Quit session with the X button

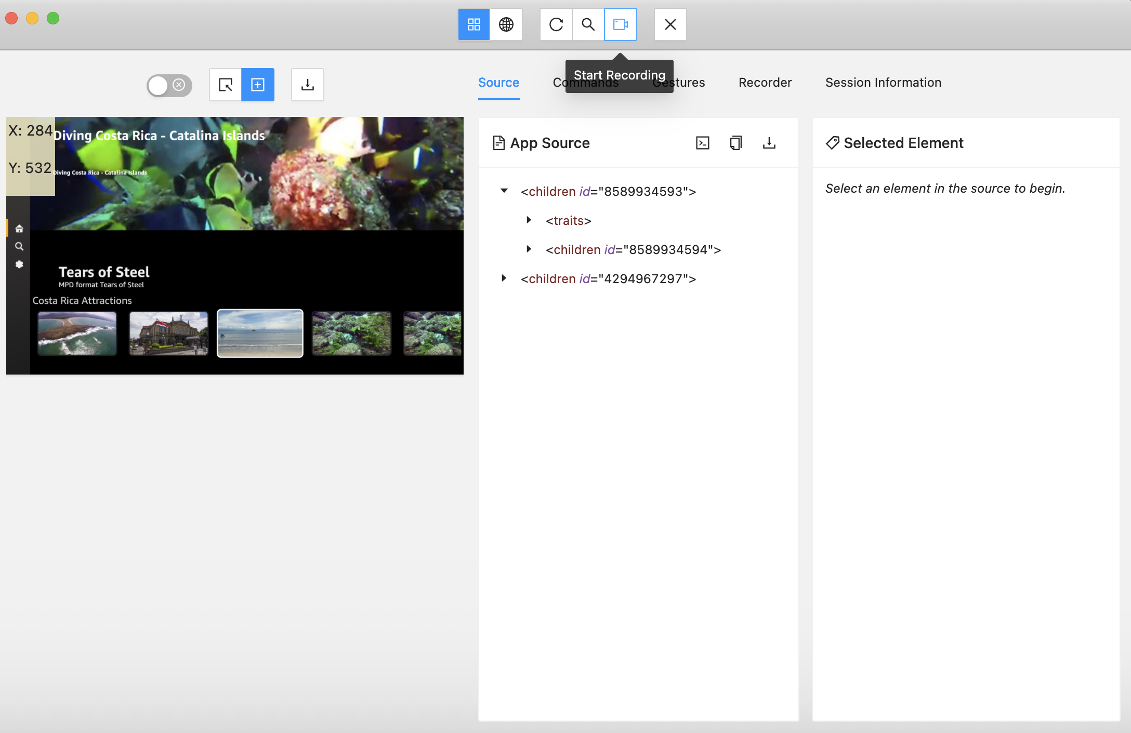[670, 24]
